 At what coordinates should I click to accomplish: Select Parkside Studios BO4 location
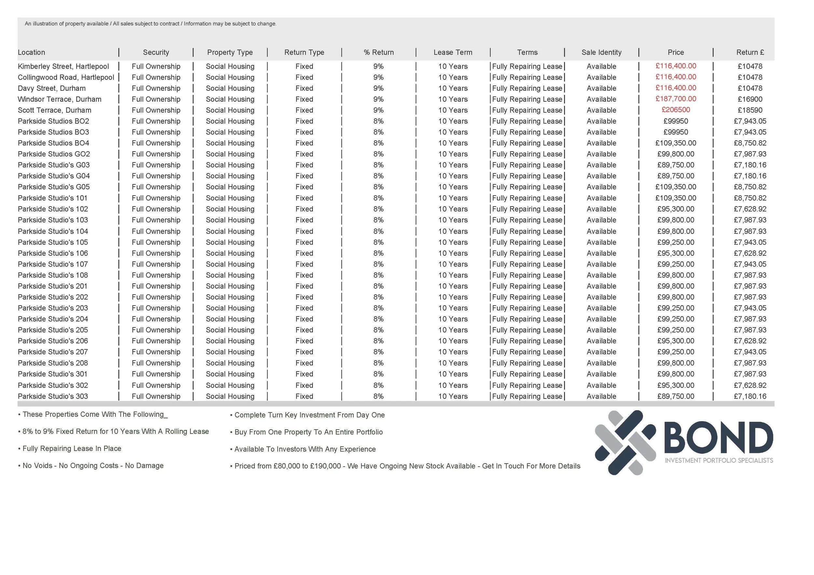click(53, 143)
